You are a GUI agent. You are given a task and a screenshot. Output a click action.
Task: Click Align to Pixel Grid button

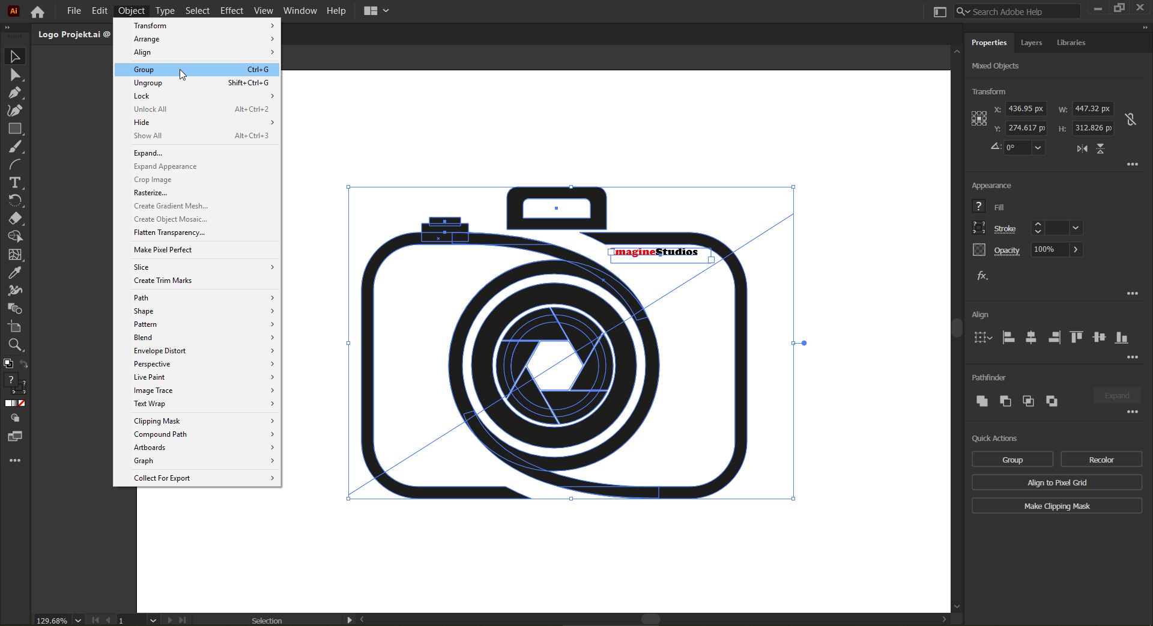[x=1057, y=482]
